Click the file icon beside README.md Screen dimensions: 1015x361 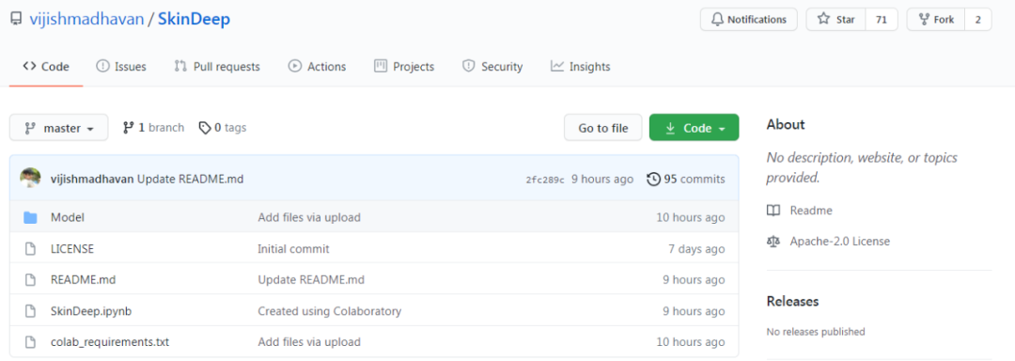pyautogui.click(x=30, y=279)
